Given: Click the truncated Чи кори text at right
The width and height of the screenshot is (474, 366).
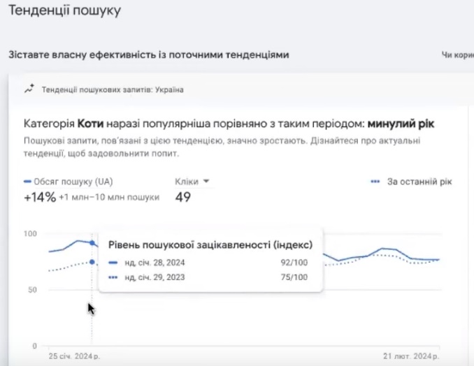Looking at the screenshot, I should pos(457,54).
